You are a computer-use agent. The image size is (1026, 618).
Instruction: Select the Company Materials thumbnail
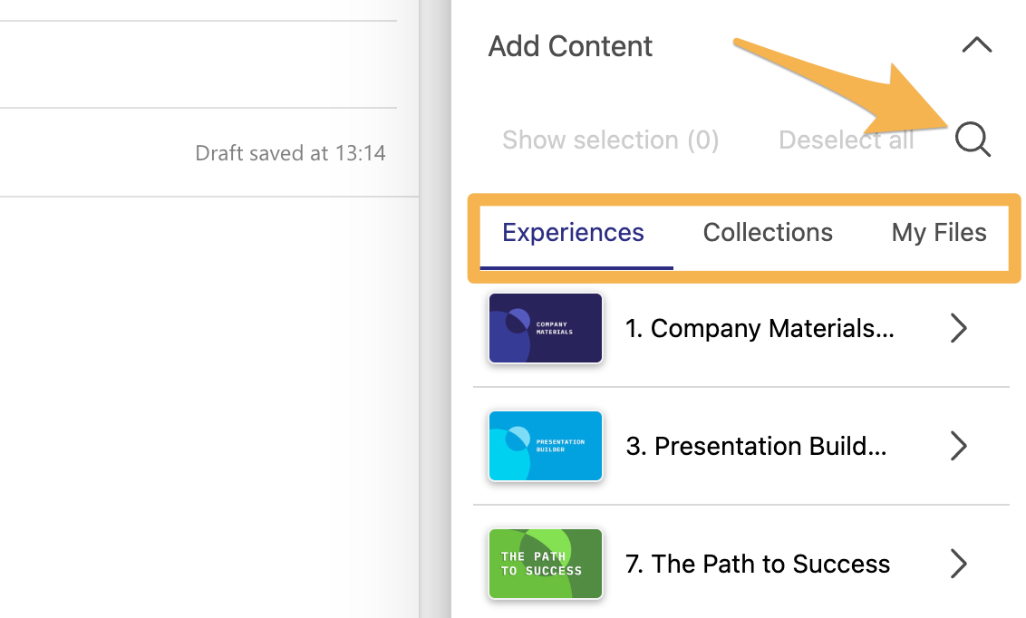(546, 328)
